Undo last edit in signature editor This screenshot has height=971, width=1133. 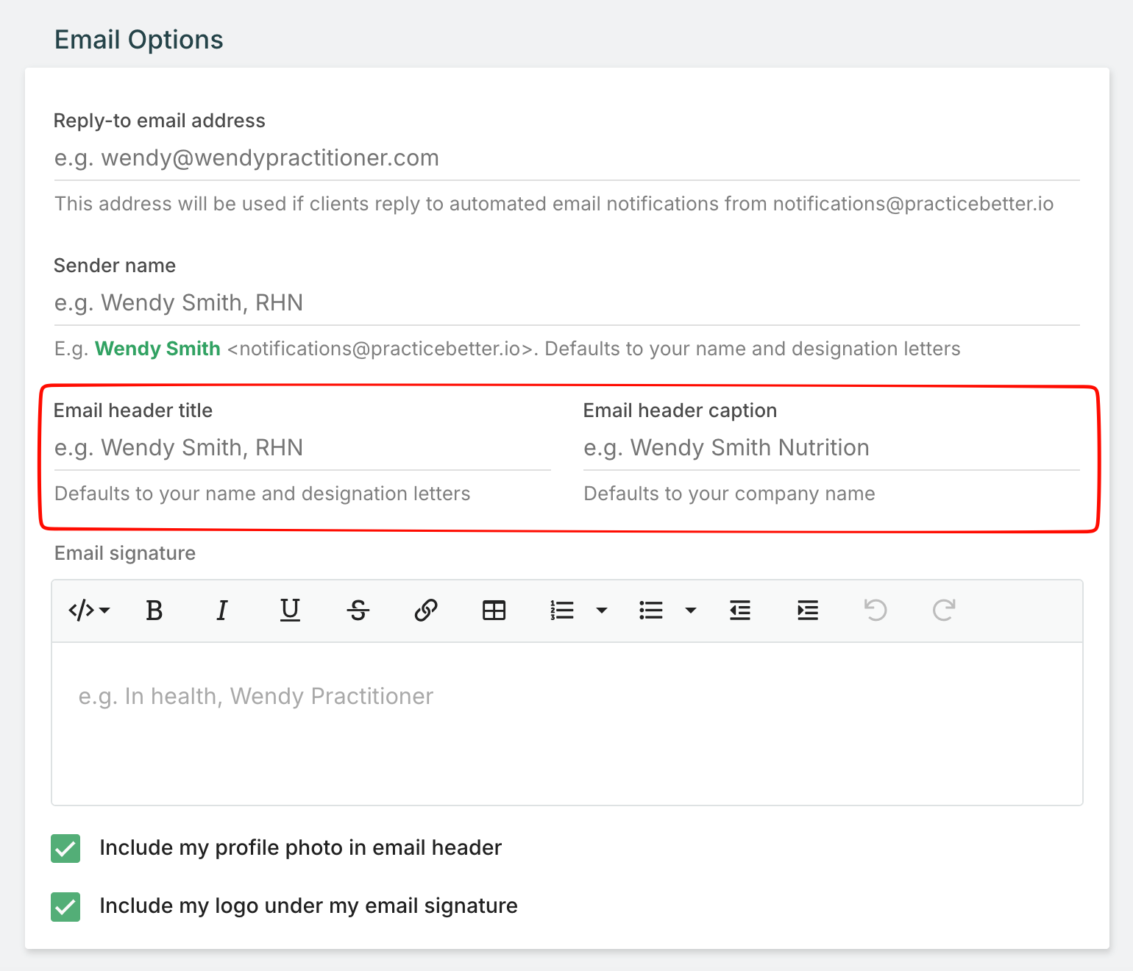coord(876,611)
